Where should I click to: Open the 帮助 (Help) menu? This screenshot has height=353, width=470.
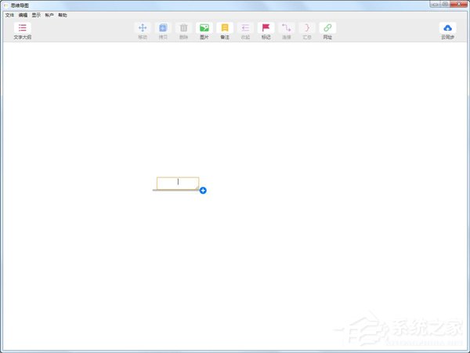point(63,15)
